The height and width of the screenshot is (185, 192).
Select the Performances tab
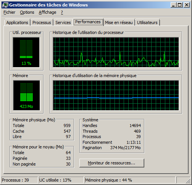click(88, 22)
